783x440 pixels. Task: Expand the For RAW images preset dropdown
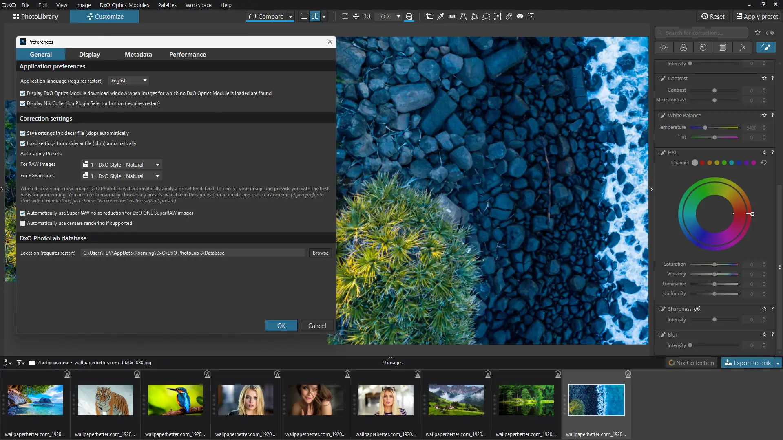coord(121,165)
